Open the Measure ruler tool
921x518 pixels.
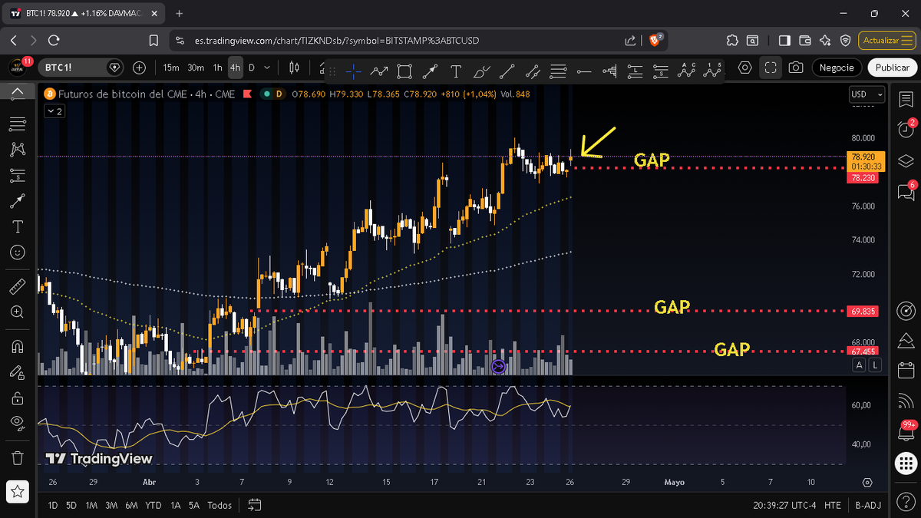[17, 285]
